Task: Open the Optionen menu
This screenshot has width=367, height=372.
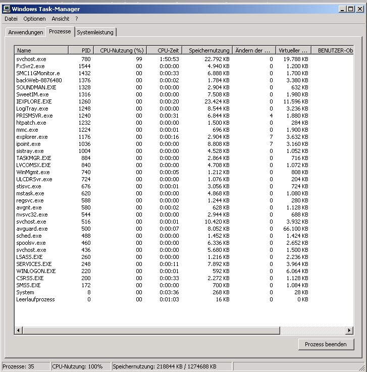Action: [x=34, y=19]
